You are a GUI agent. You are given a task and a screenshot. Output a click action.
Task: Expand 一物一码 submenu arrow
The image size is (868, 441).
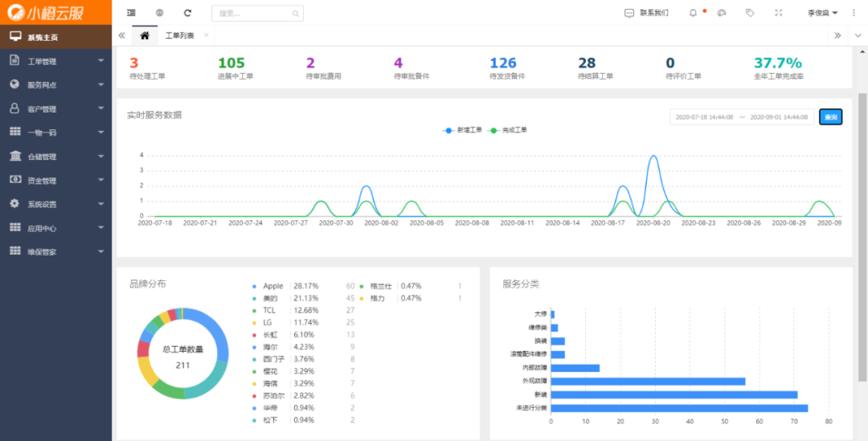coord(100,133)
